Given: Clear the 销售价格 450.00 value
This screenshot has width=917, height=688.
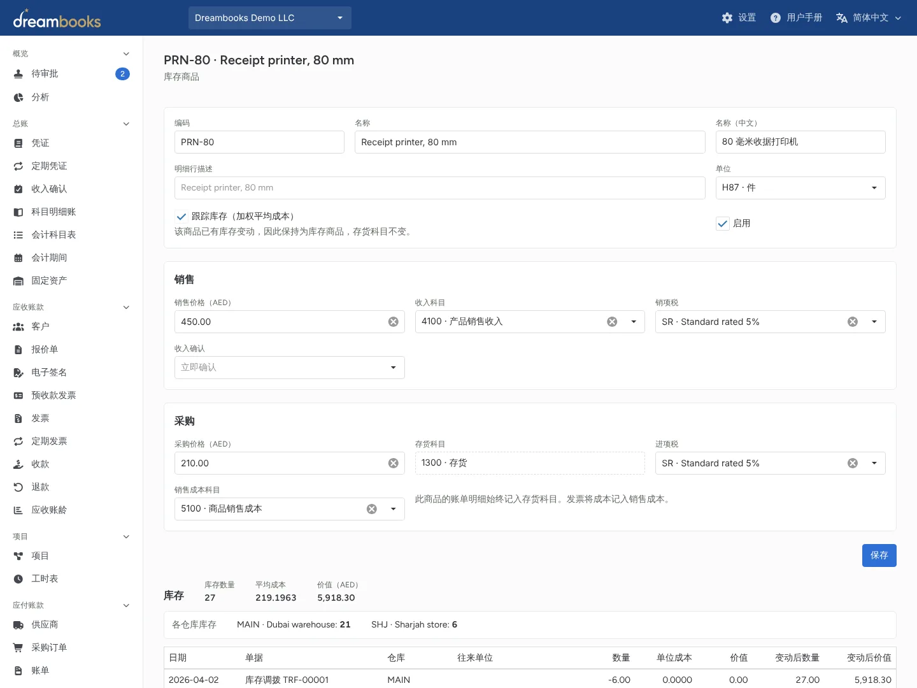Looking at the screenshot, I should pyautogui.click(x=394, y=322).
